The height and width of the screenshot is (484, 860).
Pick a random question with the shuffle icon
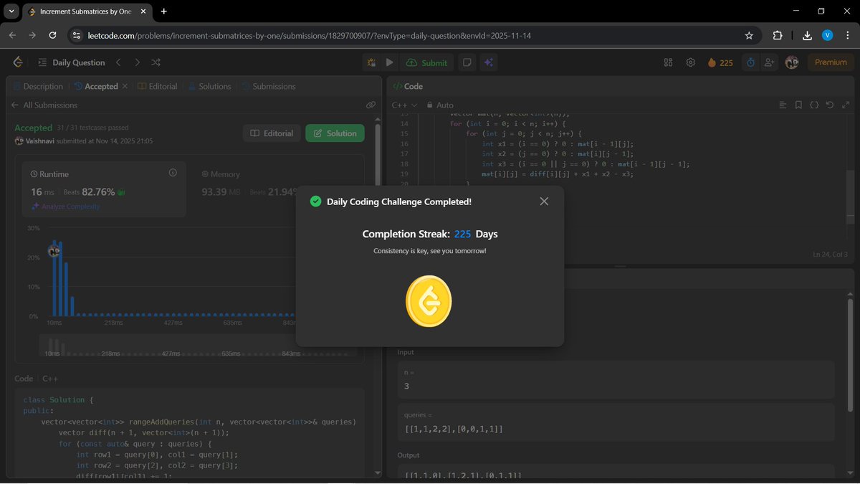tap(155, 62)
